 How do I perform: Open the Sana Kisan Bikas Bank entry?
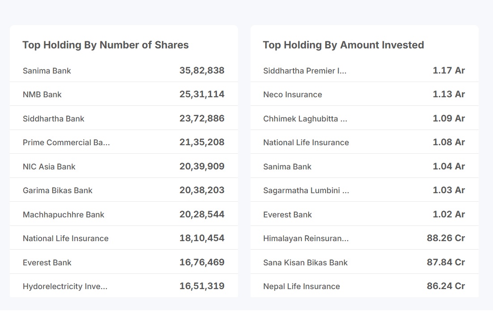point(306,263)
